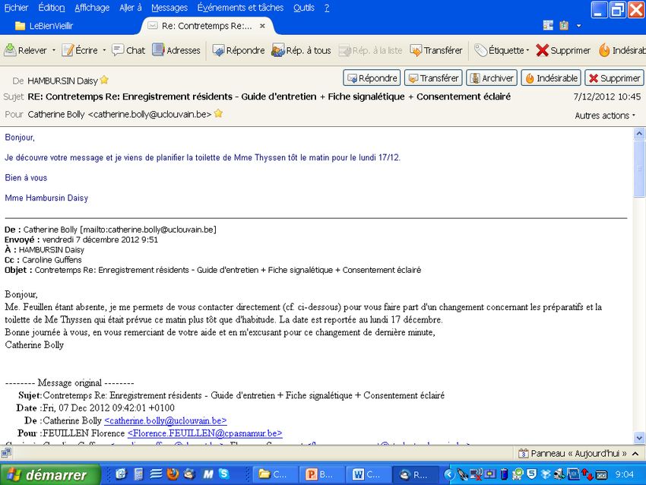Image resolution: width=646 pixels, height=485 pixels.
Task: Click the scrollbar up arrow
Action: (639, 133)
